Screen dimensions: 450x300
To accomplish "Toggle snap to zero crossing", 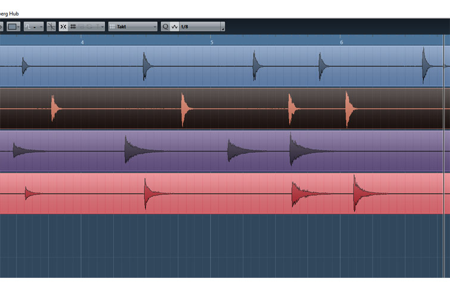I will point(51,27).
